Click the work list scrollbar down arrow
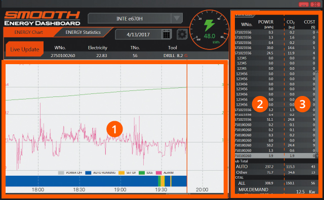The height and width of the screenshot is (200, 324). (316, 156)
